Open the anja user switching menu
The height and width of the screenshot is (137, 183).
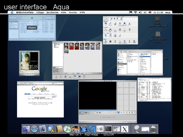167,12
